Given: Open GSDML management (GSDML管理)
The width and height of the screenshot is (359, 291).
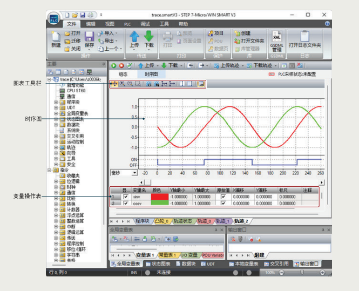Looking at the screenshot, I should [x=276, y=41].
